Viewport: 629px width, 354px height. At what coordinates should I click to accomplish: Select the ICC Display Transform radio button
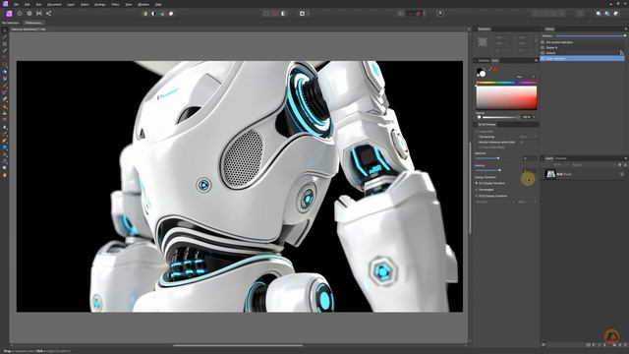477,183
